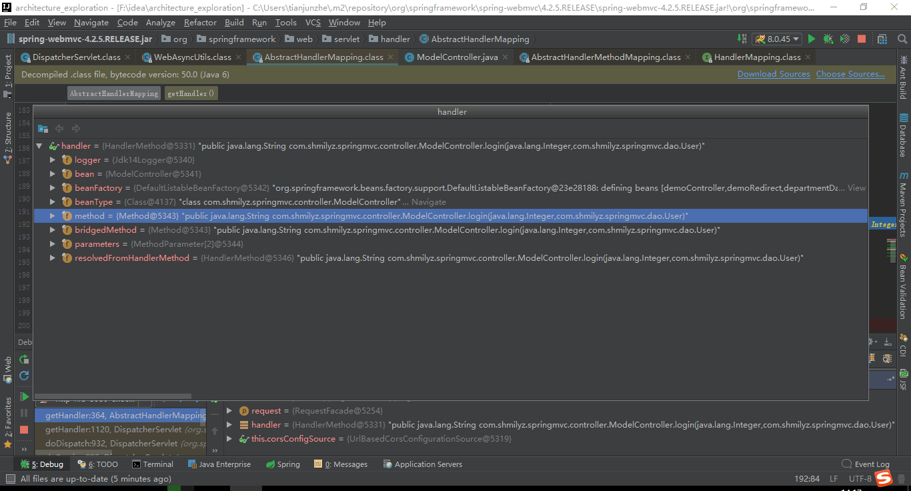Click the Choose Sources link
The image size is (911, 491).
850,74
